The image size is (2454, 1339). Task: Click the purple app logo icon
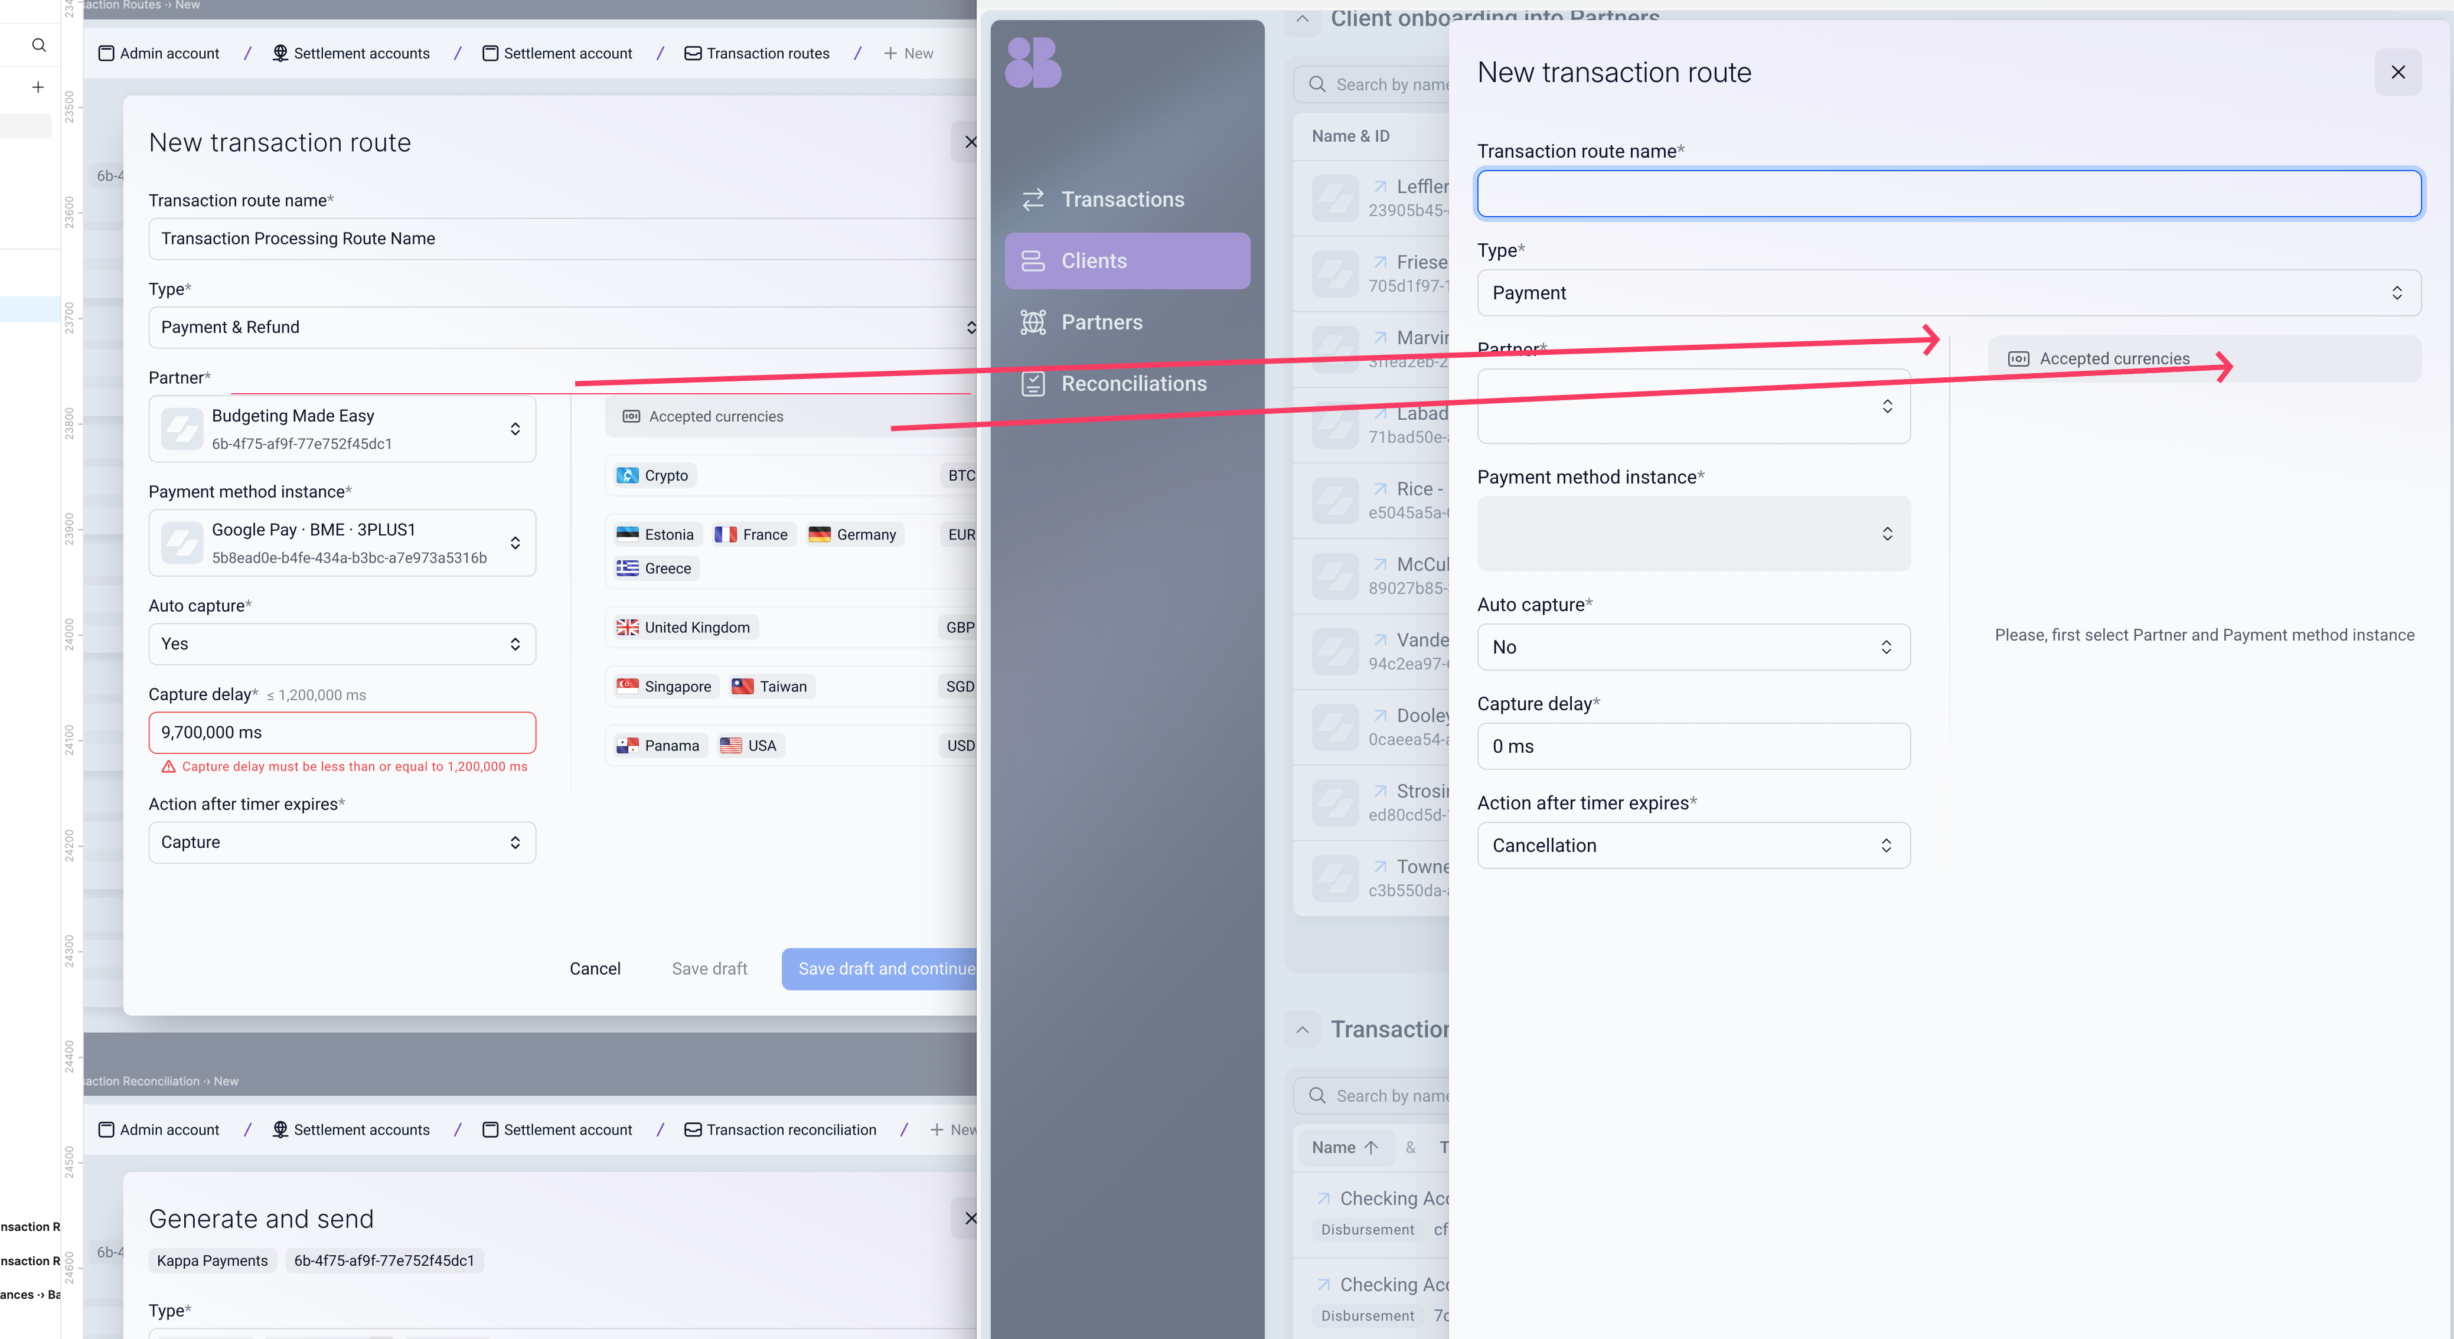click(x=1033, y=63)
